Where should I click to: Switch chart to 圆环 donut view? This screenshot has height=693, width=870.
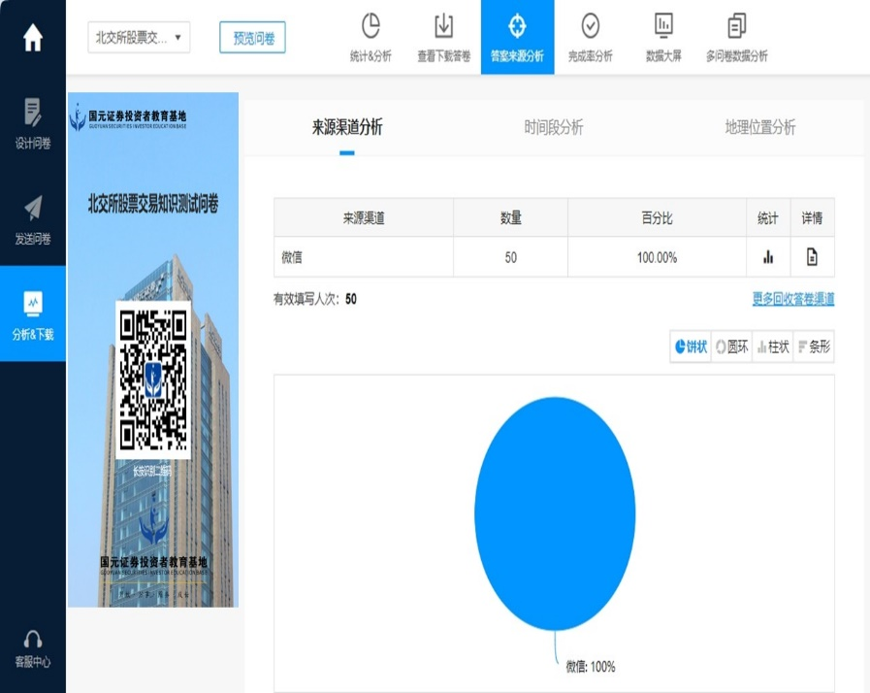point(731,346)
